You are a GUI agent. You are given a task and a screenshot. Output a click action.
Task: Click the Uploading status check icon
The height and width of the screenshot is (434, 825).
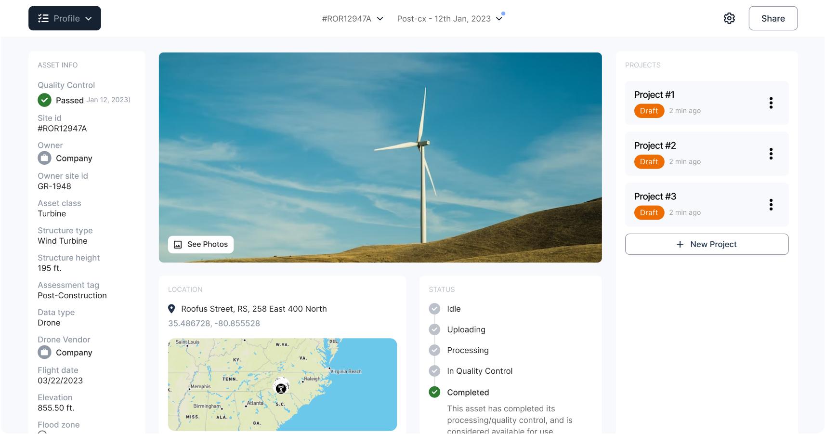tap(434, 329)
